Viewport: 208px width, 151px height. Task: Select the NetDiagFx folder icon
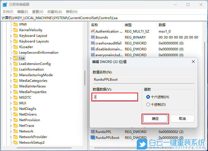tap(16, 109)
